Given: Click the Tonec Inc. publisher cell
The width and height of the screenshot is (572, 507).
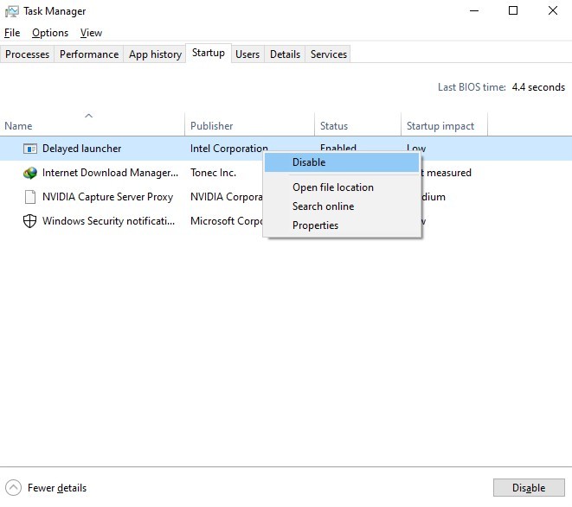Looking at the screenshot, I should click(x=213, y=173).
